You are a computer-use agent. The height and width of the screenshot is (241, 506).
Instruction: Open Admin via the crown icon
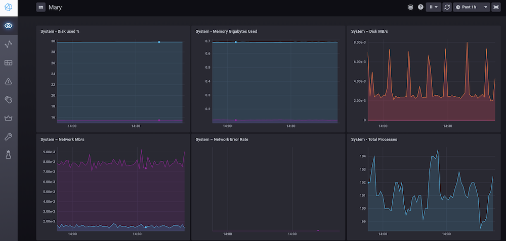point(9,118)
